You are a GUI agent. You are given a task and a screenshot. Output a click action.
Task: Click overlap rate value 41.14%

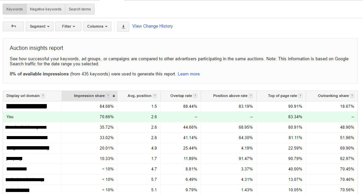click(x=190, y=138)
